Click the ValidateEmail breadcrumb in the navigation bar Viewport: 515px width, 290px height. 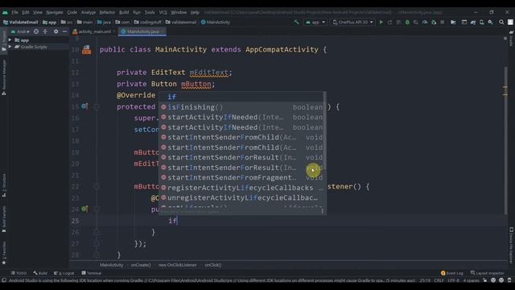20,22
